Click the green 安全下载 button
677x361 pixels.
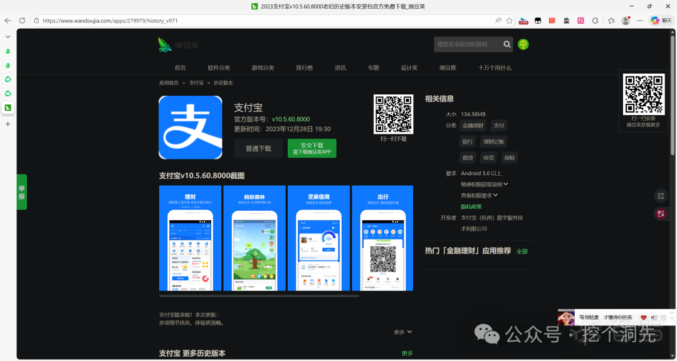click(312, 148)
